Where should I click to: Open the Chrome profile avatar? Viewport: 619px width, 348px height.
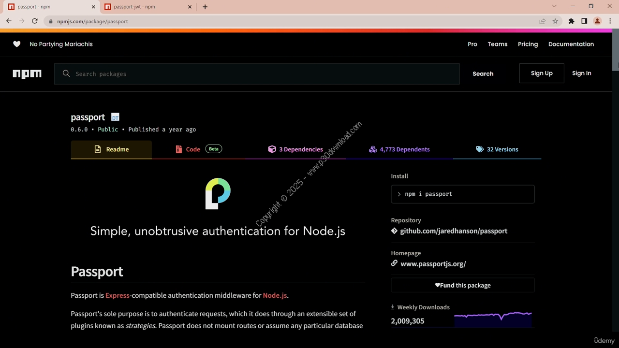click(x=597, y=21)
